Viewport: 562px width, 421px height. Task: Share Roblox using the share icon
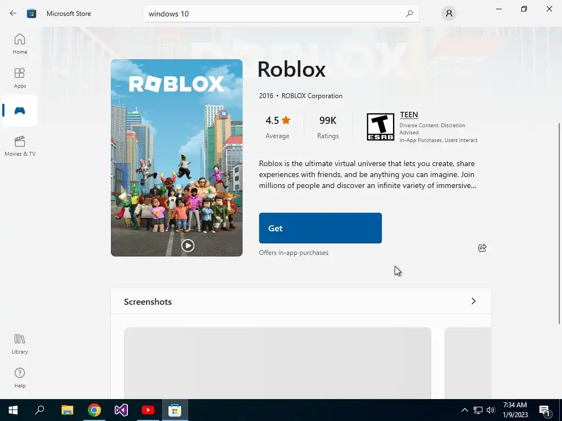(482, 248)
